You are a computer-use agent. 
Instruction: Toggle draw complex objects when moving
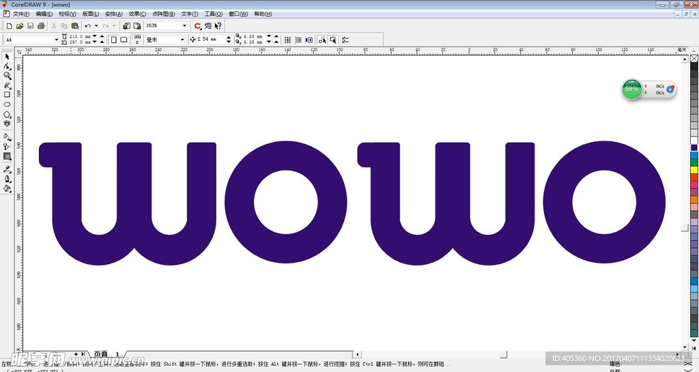coord(322,40)
